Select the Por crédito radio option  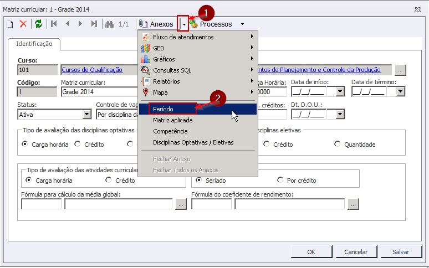click(x=281, y=181)
